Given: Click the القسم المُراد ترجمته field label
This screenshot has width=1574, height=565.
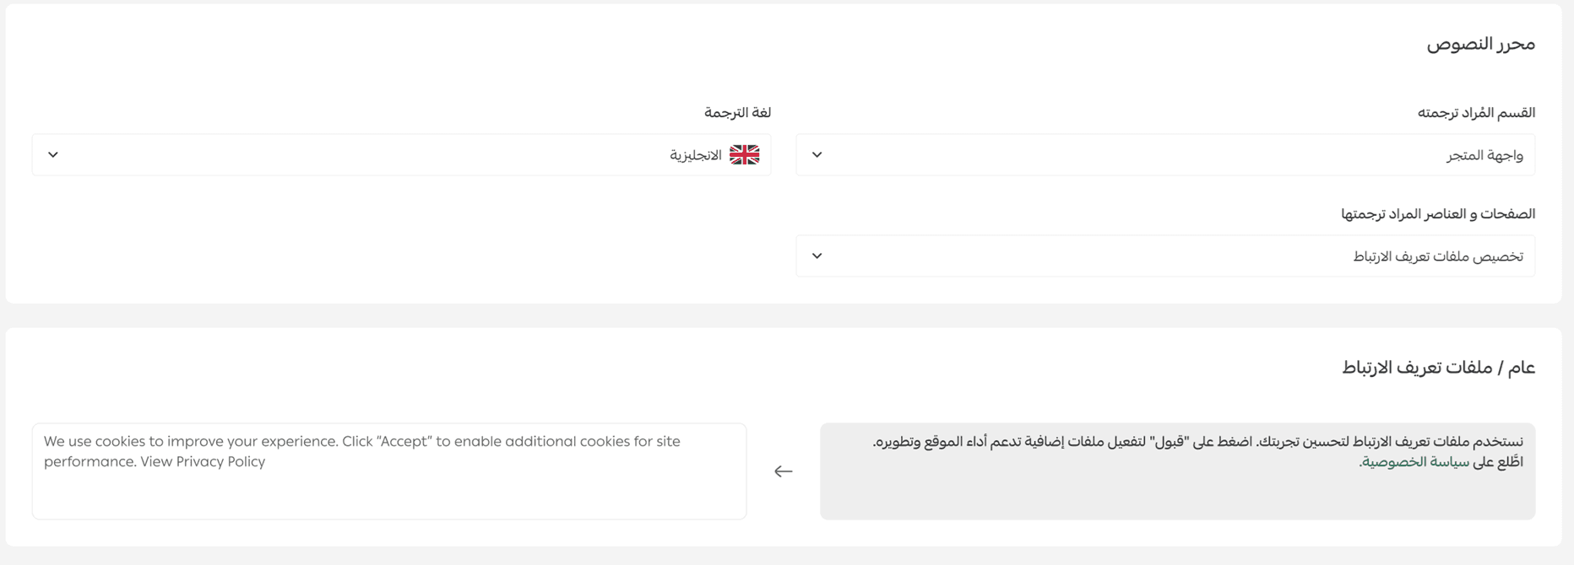Looking at the screenshot, I should (x=1476, y=113).
